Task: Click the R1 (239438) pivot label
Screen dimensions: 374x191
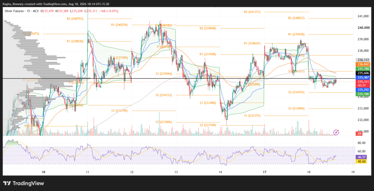Action: (x=296, y=34)
